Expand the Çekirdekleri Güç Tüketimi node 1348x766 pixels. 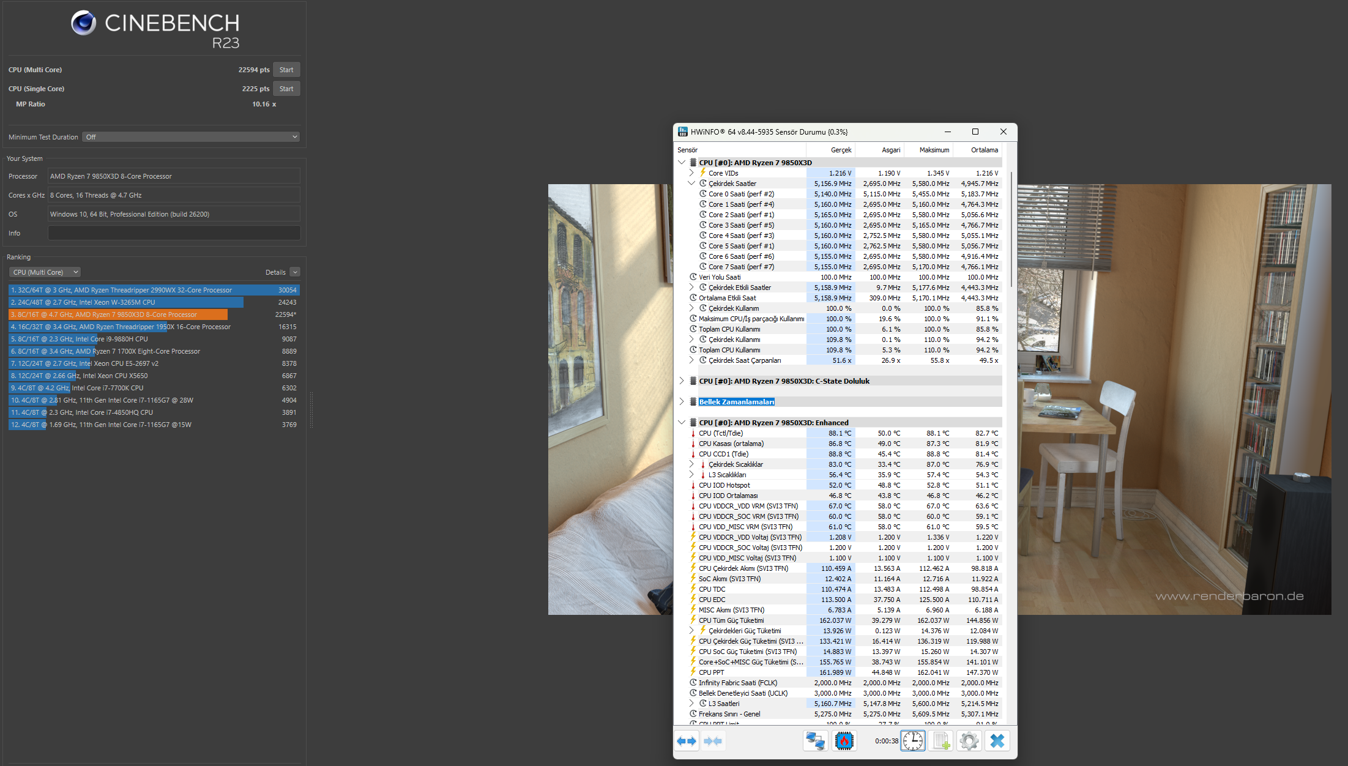coord(691,631)
